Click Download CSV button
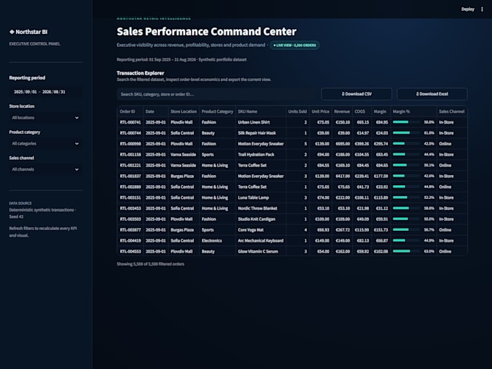This screenshot has height=369, width=492. pos(357,94)
